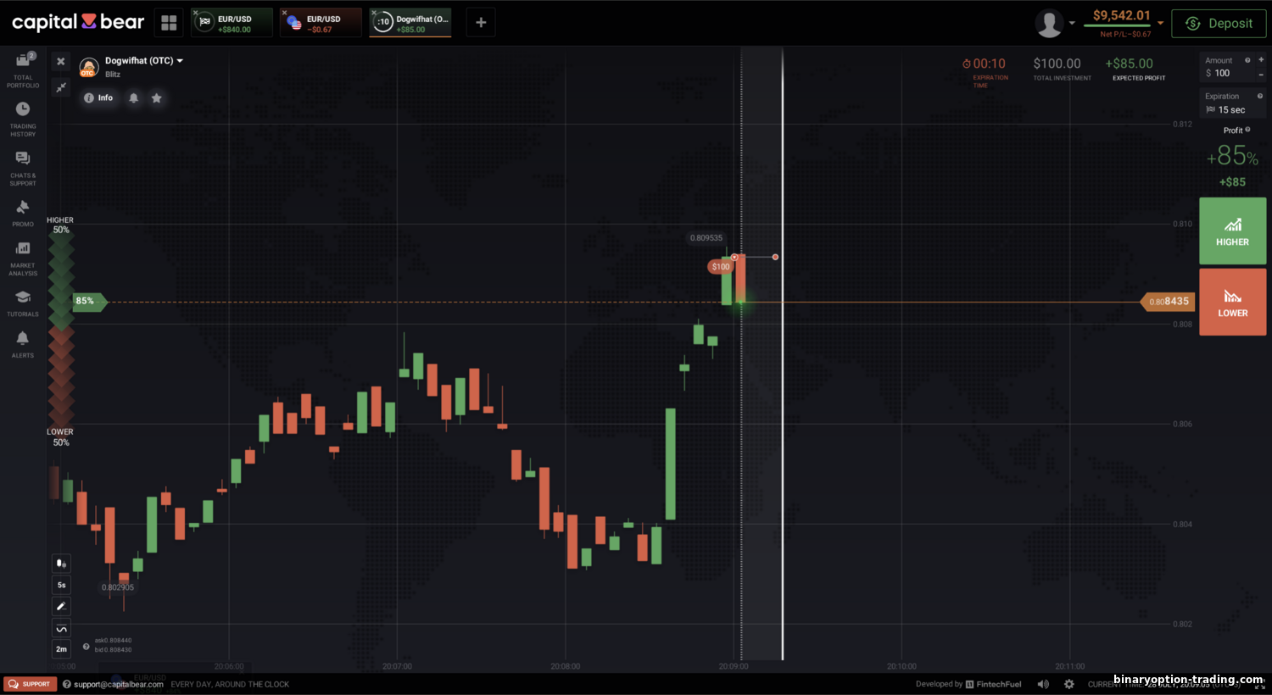Change the candlestick chart type
The image size is (1272, 695).
[x=61, y=564]
